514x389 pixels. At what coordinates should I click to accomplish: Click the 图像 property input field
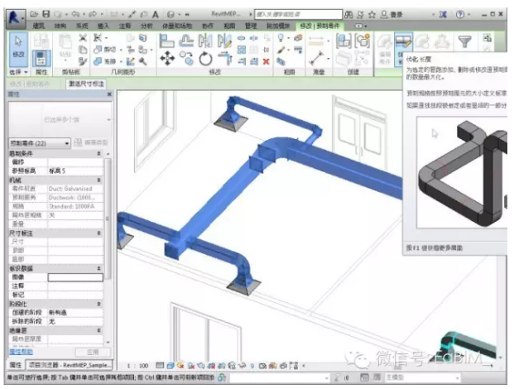pyautogui.click(x=75, y=277)
